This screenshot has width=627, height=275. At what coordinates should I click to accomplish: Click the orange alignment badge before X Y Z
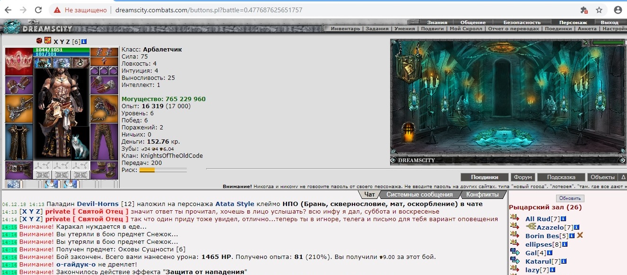47,41
